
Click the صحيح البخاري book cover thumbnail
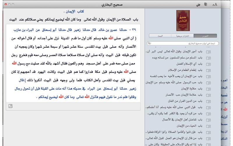pyautogui.click(x=183, y=20)
